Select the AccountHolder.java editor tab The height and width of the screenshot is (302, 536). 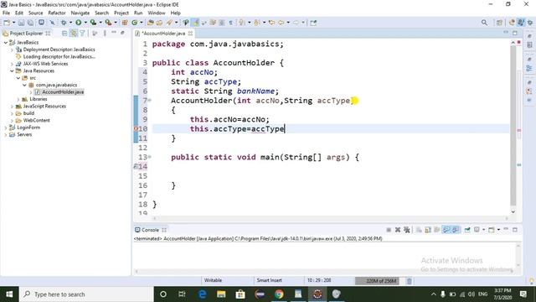coord(163,34)
